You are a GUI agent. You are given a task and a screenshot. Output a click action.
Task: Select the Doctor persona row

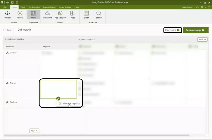coord(22,65)
